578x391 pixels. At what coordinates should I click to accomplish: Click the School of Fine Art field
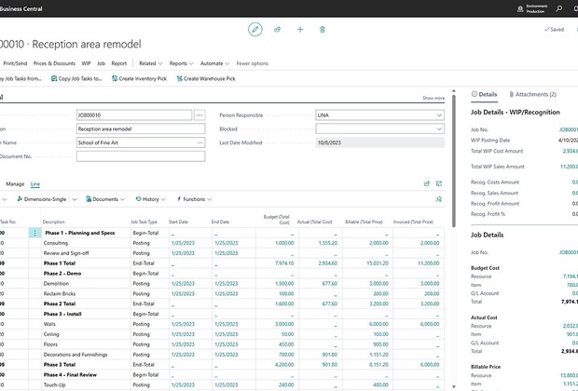pyautogui.click(x=141, y=142)
